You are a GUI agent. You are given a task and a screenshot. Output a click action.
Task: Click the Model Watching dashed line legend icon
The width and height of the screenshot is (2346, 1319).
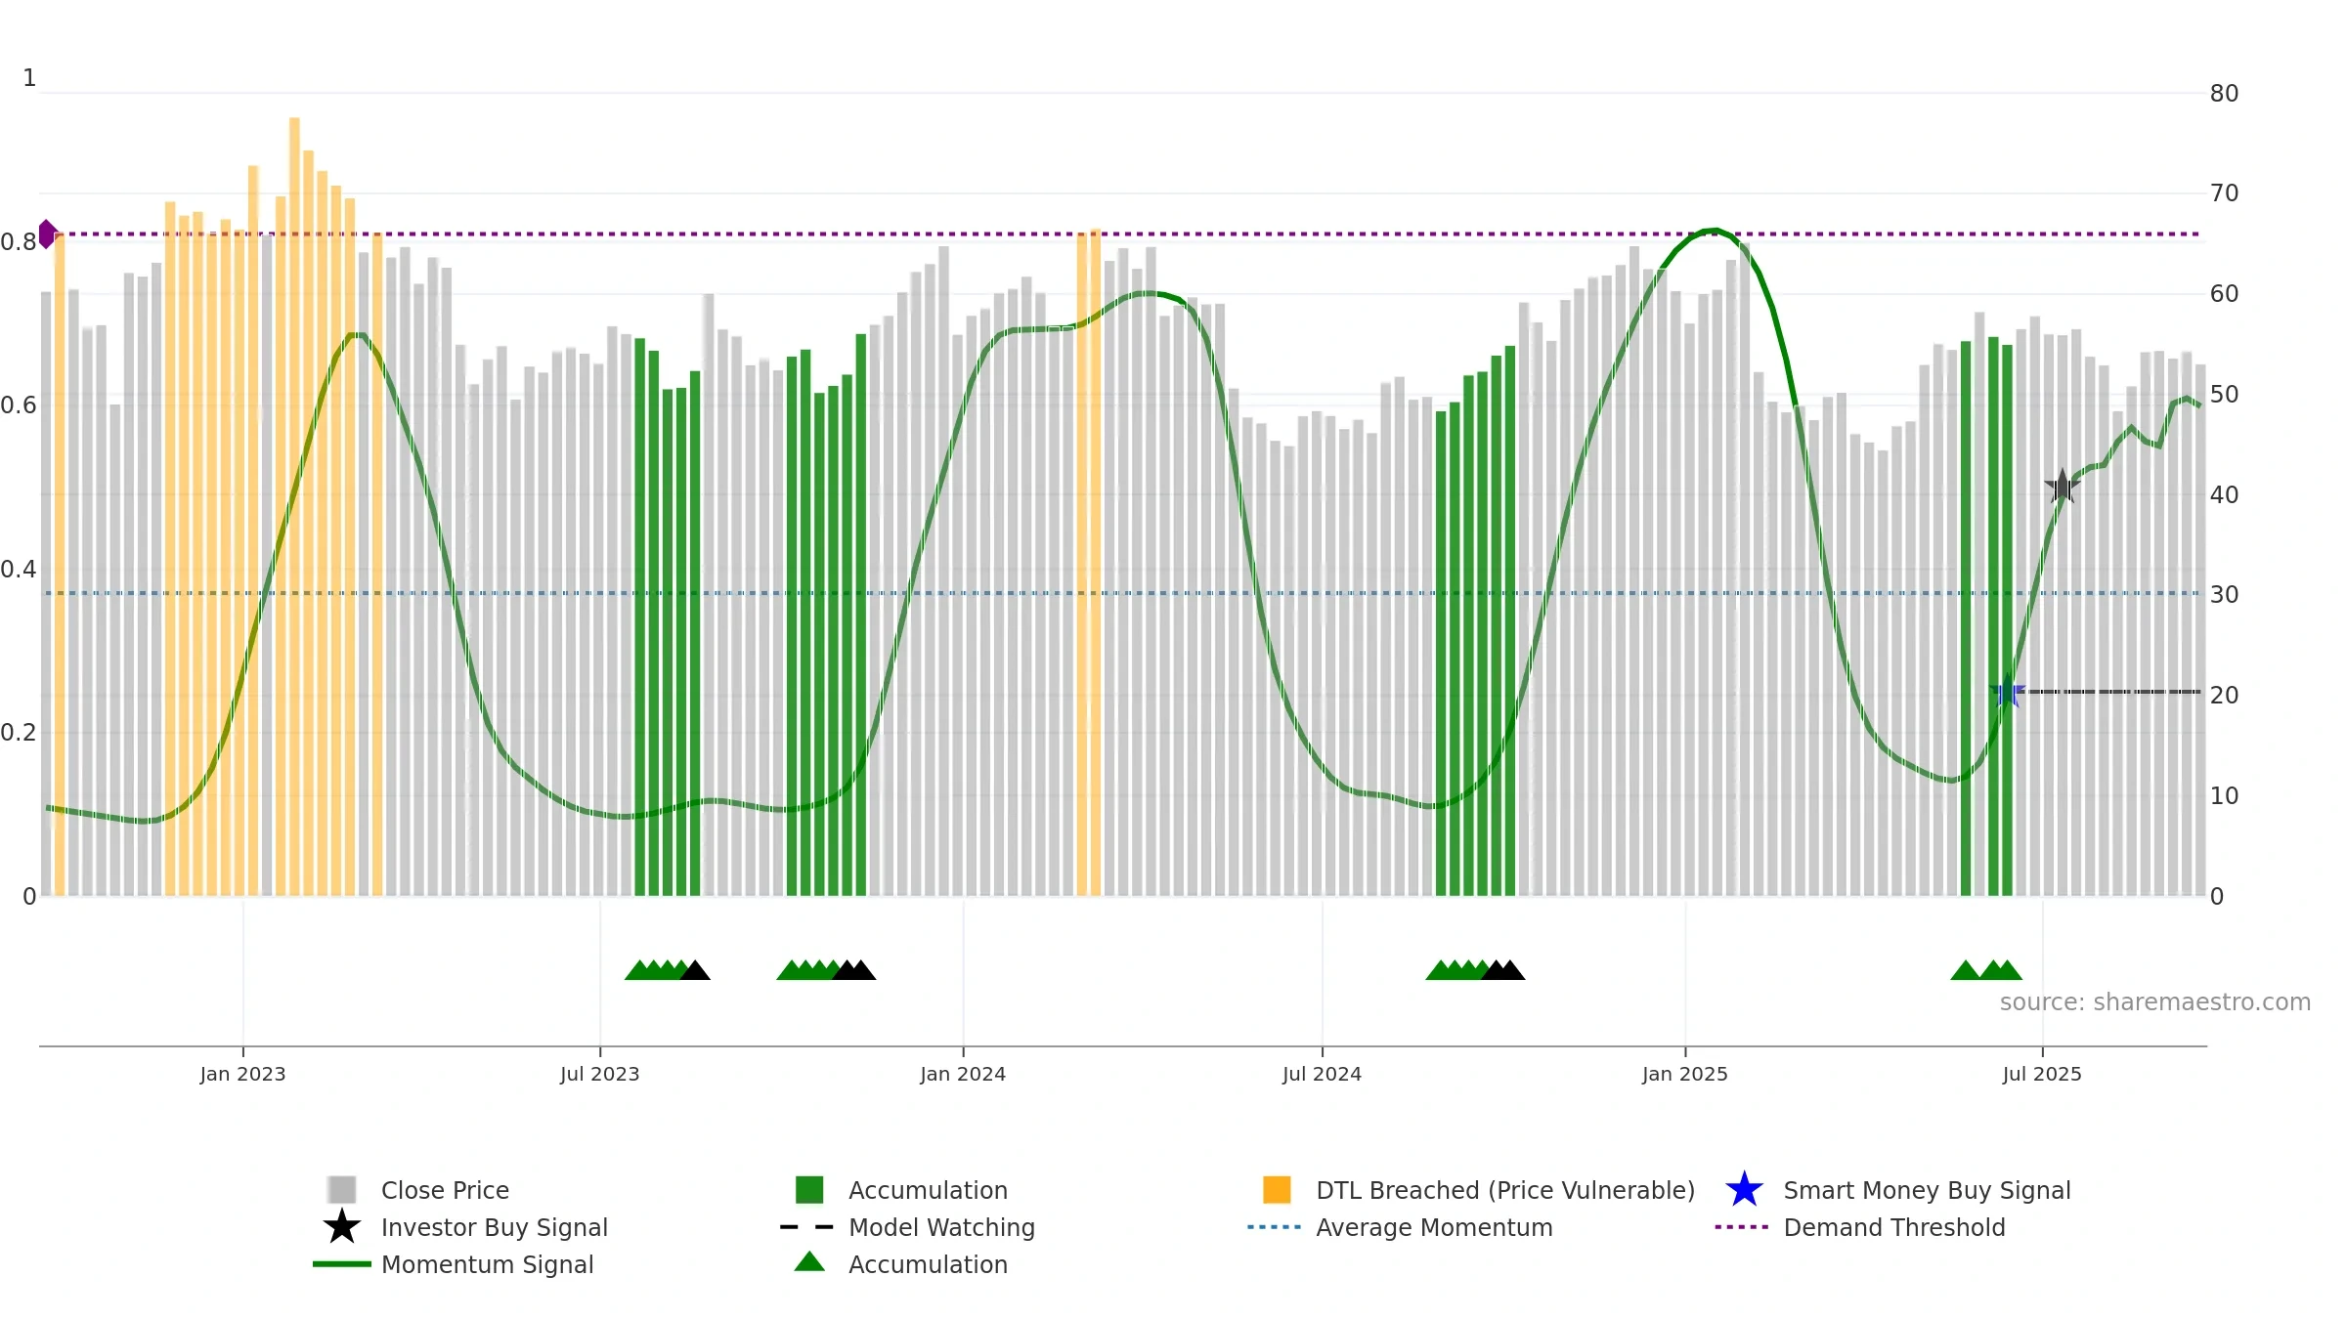click(x=806, y=1227)
